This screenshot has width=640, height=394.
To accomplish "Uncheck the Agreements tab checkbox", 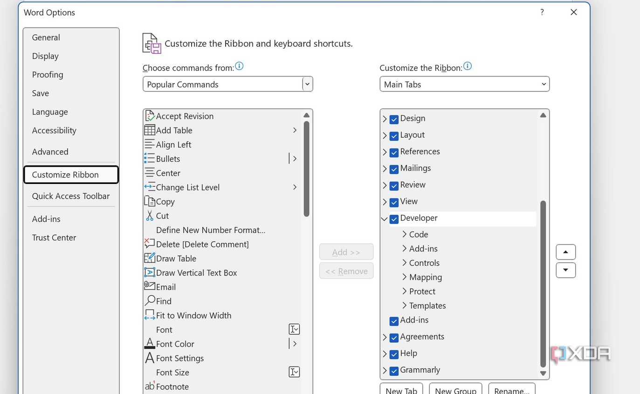I will point(394,337).
